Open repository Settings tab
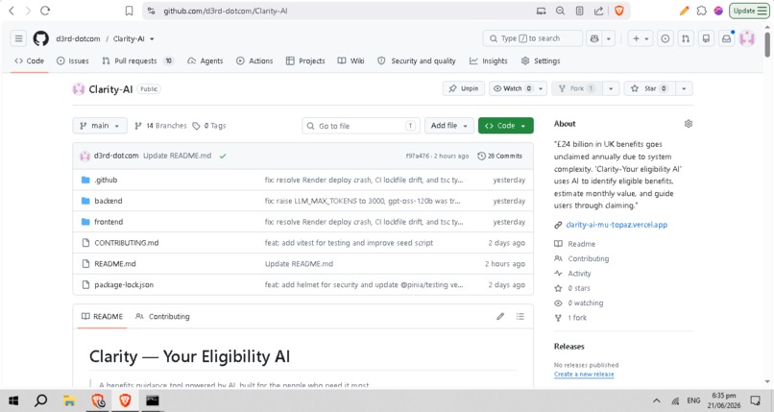This screenshot has height=412, width=774. pos(541,61)
